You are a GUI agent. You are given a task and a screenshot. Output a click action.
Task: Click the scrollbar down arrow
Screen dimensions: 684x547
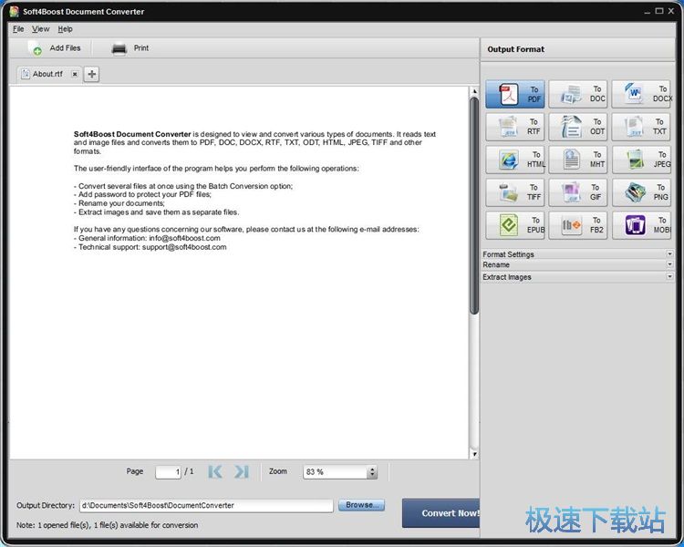[474, 454]
